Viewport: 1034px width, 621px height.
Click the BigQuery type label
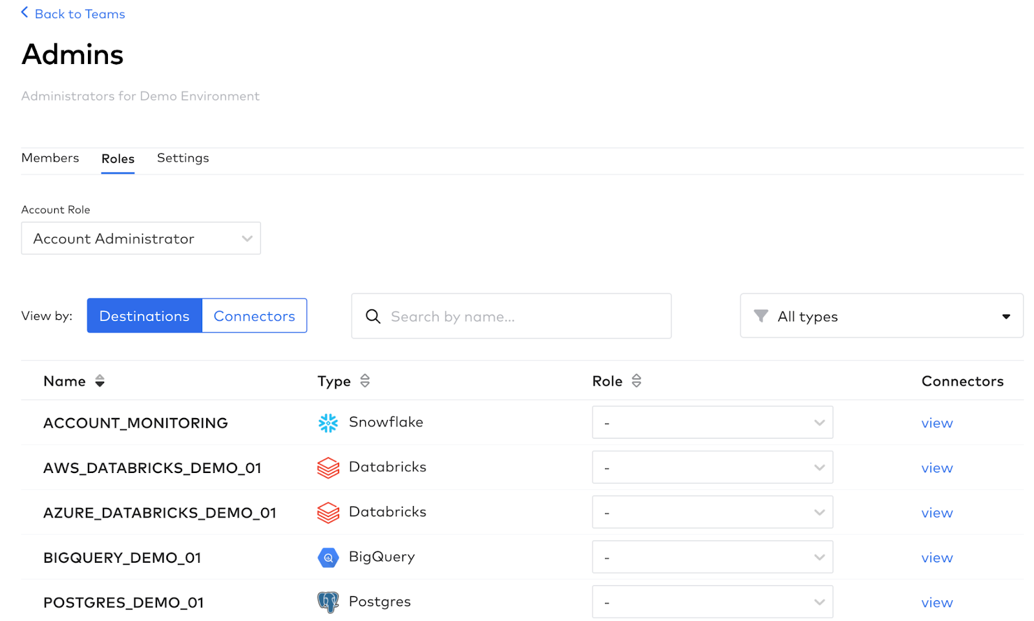click(x=382, y=557)
